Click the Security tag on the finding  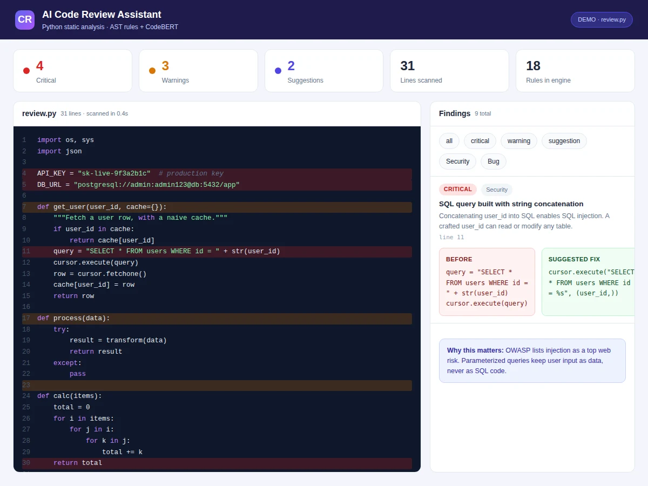(497, 190)
